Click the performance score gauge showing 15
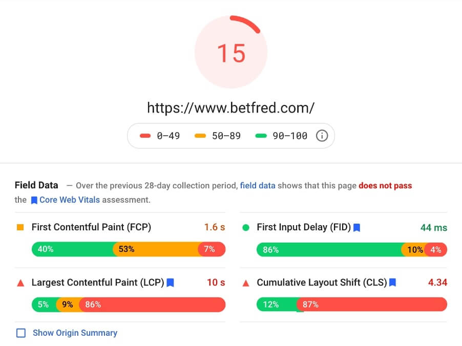 click(x=231, y=52)
